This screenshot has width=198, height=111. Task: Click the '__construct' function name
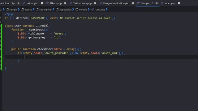pos(35,30)
